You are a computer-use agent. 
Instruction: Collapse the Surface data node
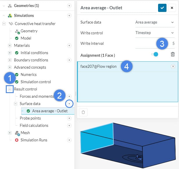(15, 104)
